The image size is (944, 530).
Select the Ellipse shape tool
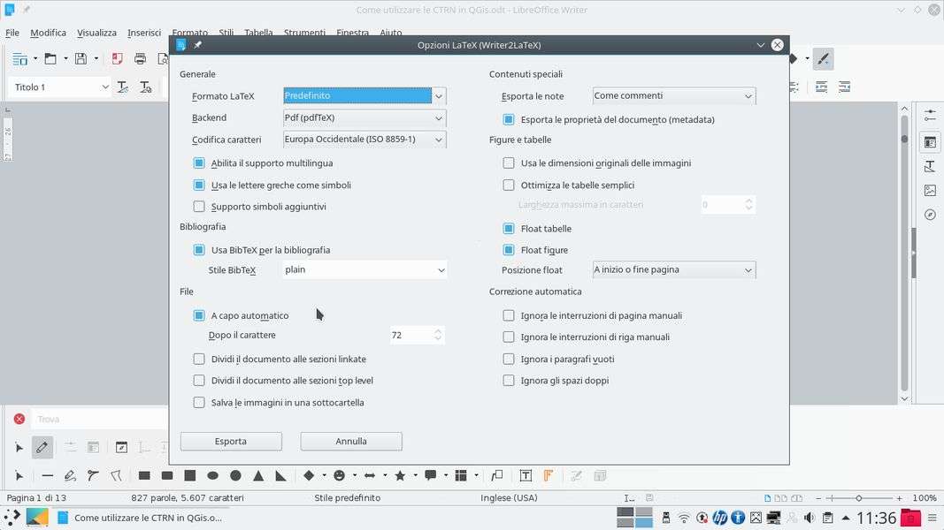coord(212,476)
